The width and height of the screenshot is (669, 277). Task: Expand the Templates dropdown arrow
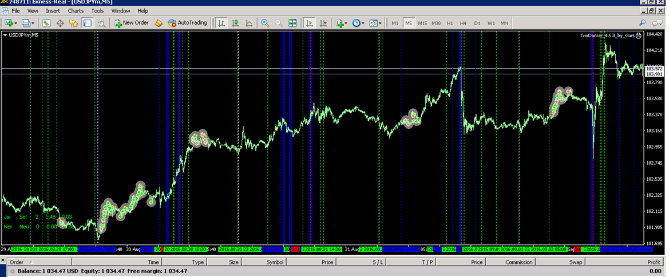point(380,23)
